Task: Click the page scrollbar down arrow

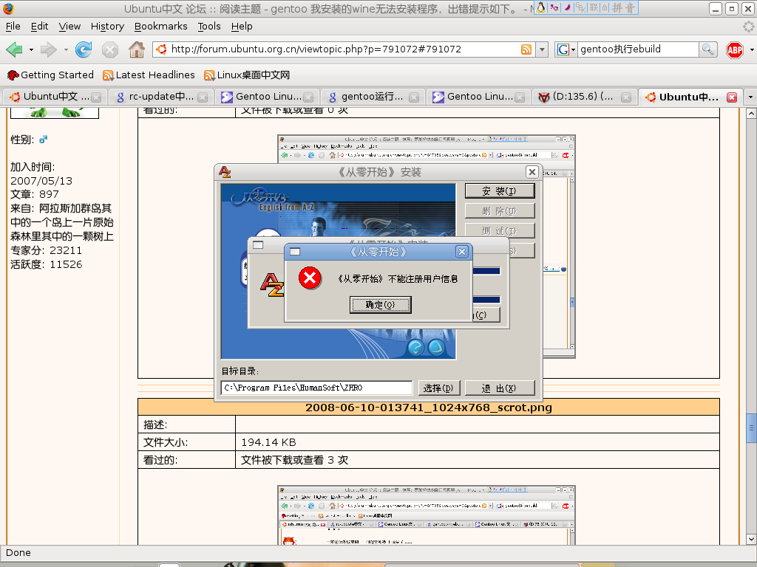Action: pyautogui.click(x=751, y=539)
